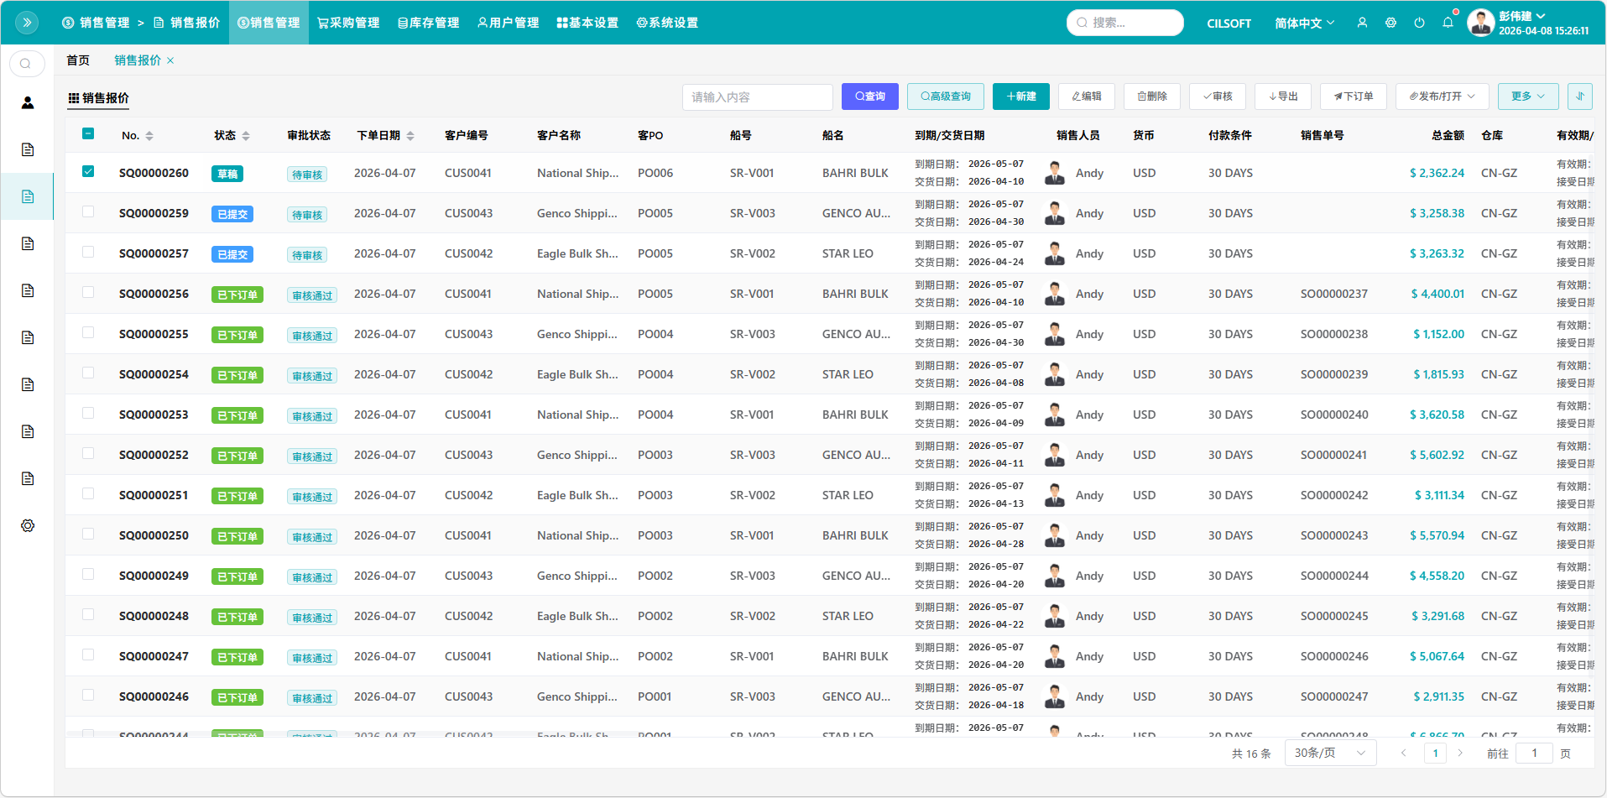Screen dimensions: 1607x798
Task: Open the 30条/页 page size dropdown
Action: click(1330, 753)
